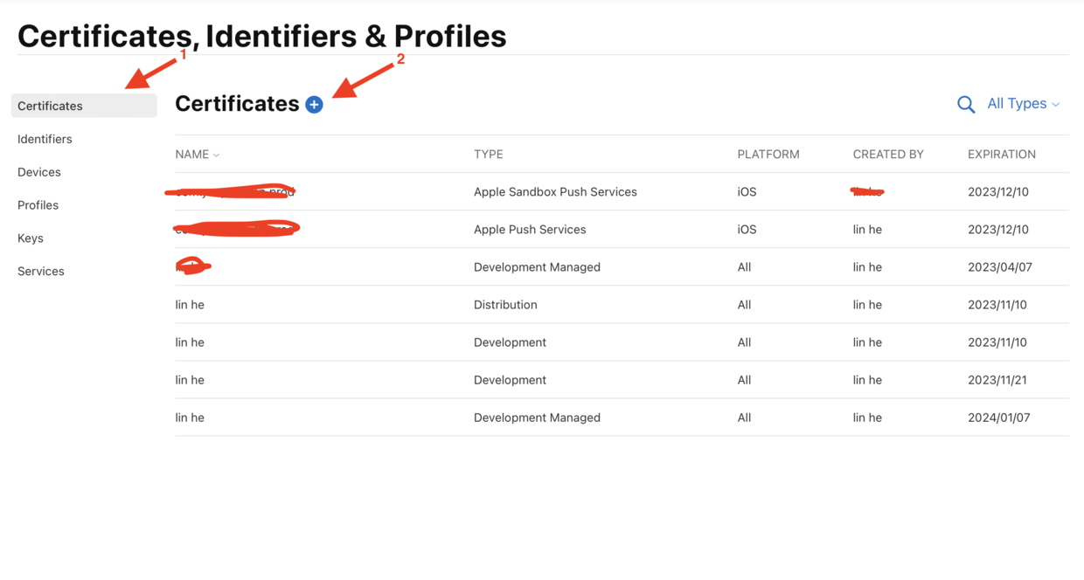Screen dimensions: 1084x580
Task: Sort by NAME column chevron
Action: [x=216, y=155]
